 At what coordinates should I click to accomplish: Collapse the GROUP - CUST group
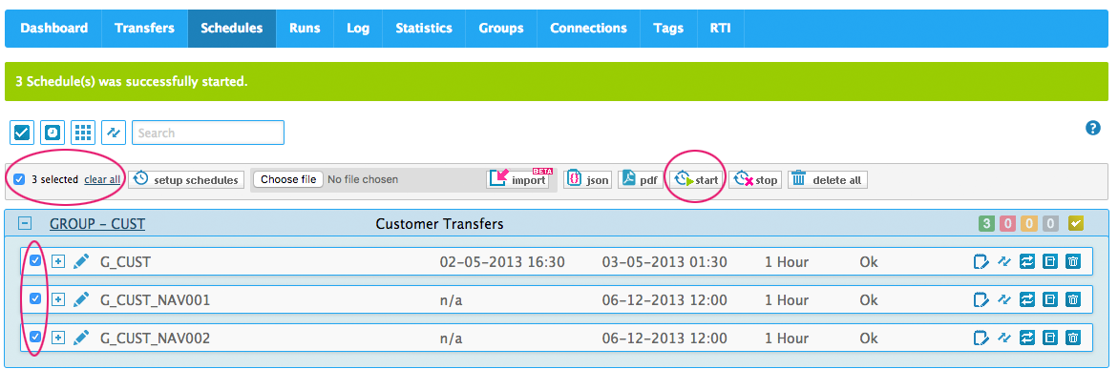click(x=24, y=224)
